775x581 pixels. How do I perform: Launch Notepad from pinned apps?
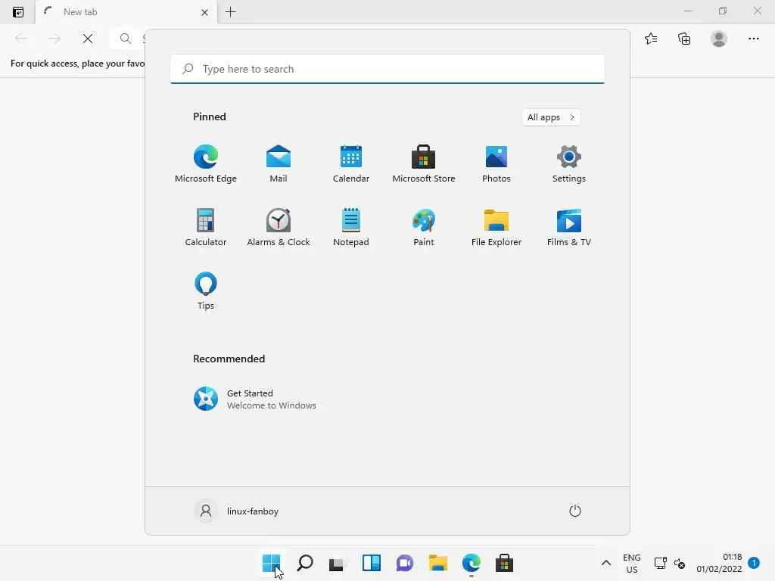(351, 227)
